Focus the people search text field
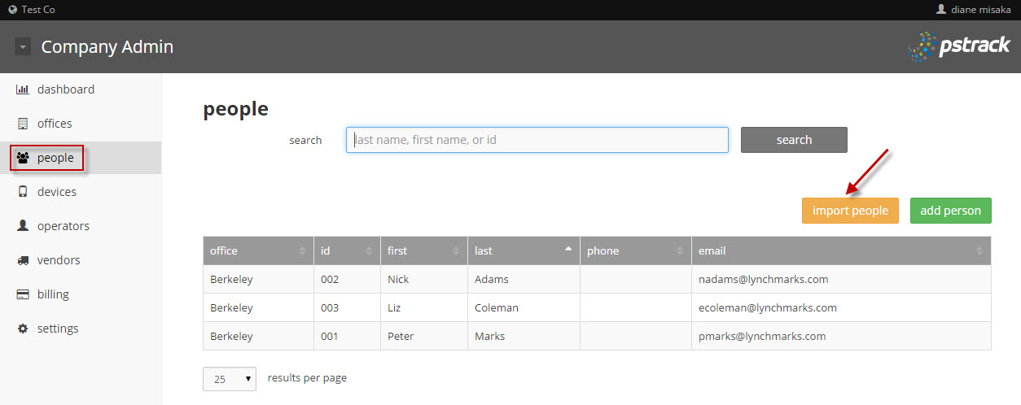This screenshot has width=1021, height=405. click(x=537, y=140)
